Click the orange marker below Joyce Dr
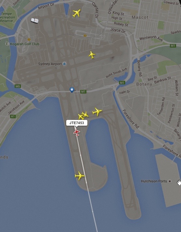The width and height of the screenshot is (181, 232). (85, 36)
